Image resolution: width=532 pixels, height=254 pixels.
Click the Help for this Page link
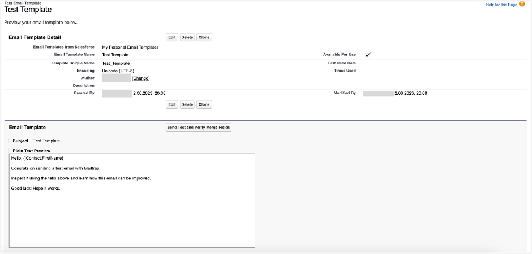(501, 5)
